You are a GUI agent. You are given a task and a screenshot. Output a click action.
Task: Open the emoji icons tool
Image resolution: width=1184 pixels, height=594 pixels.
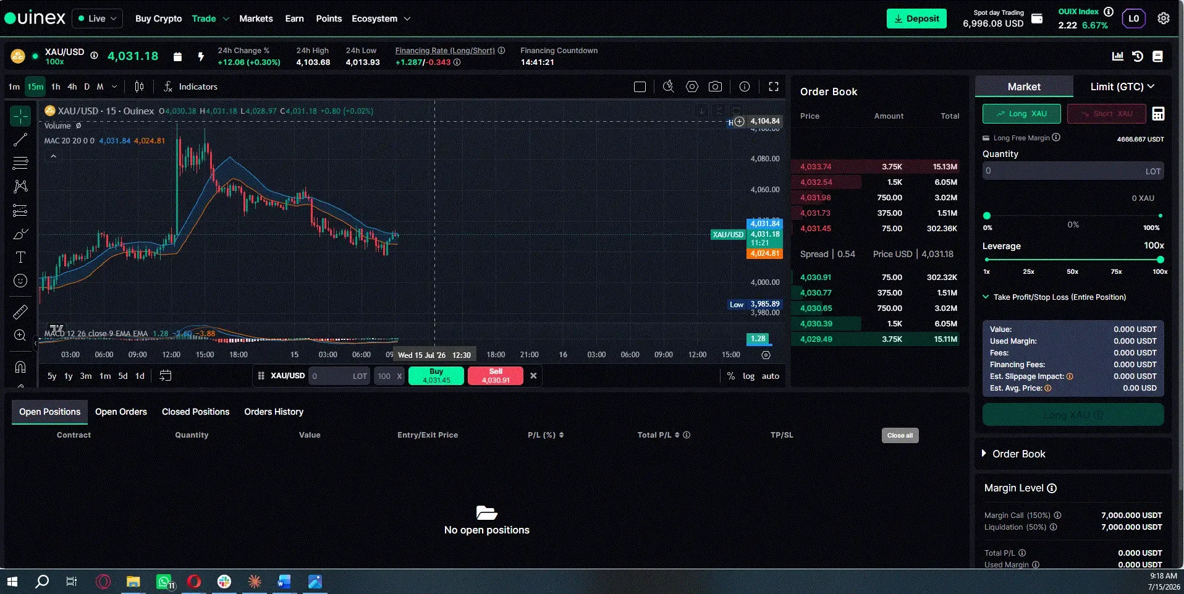click(20, 281)
